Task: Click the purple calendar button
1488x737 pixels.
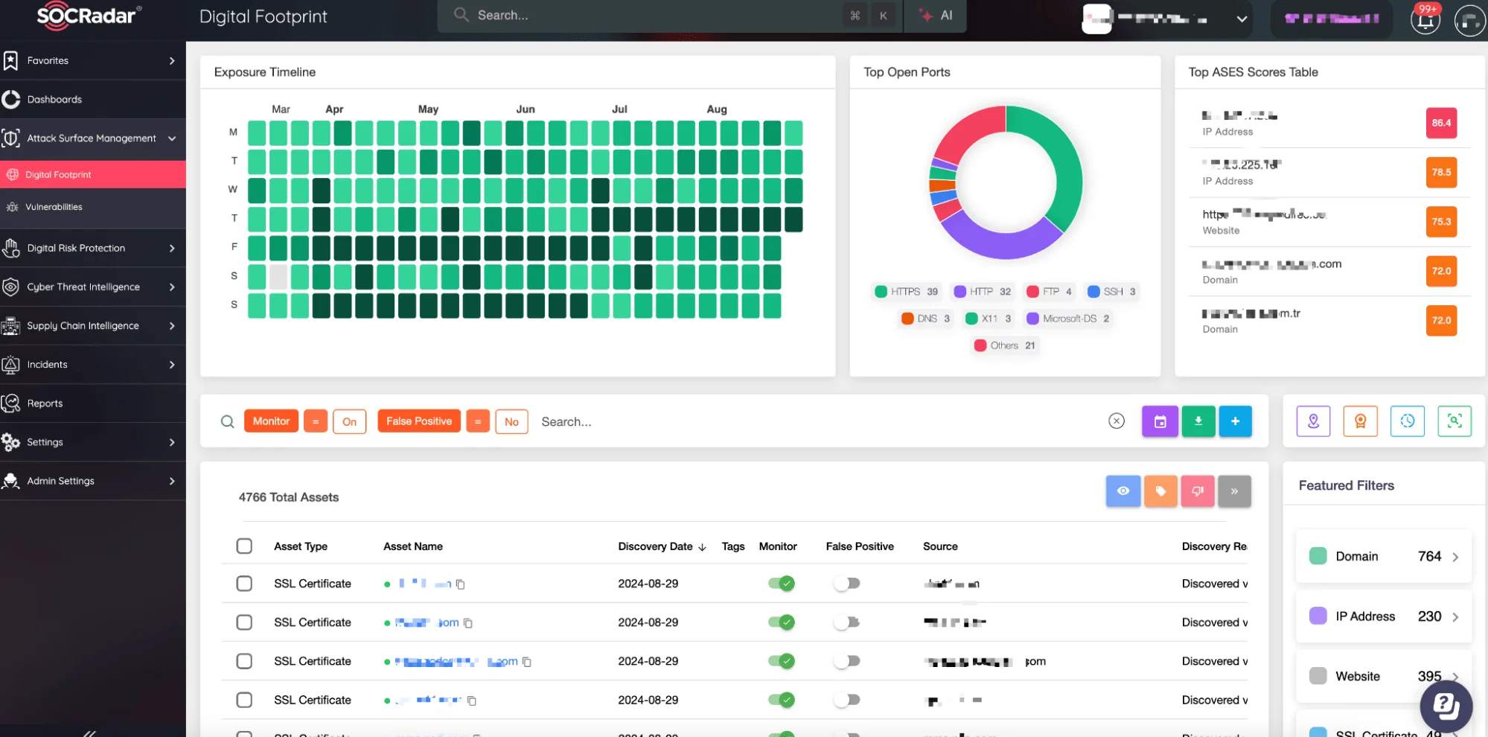Action: click(x=1160, y=421)
